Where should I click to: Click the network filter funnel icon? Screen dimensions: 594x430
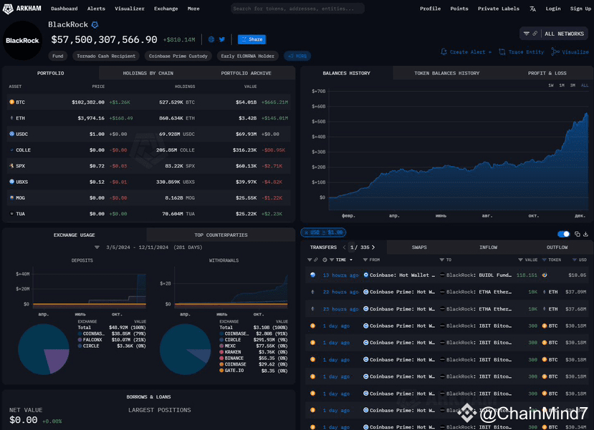pos(526,34)
